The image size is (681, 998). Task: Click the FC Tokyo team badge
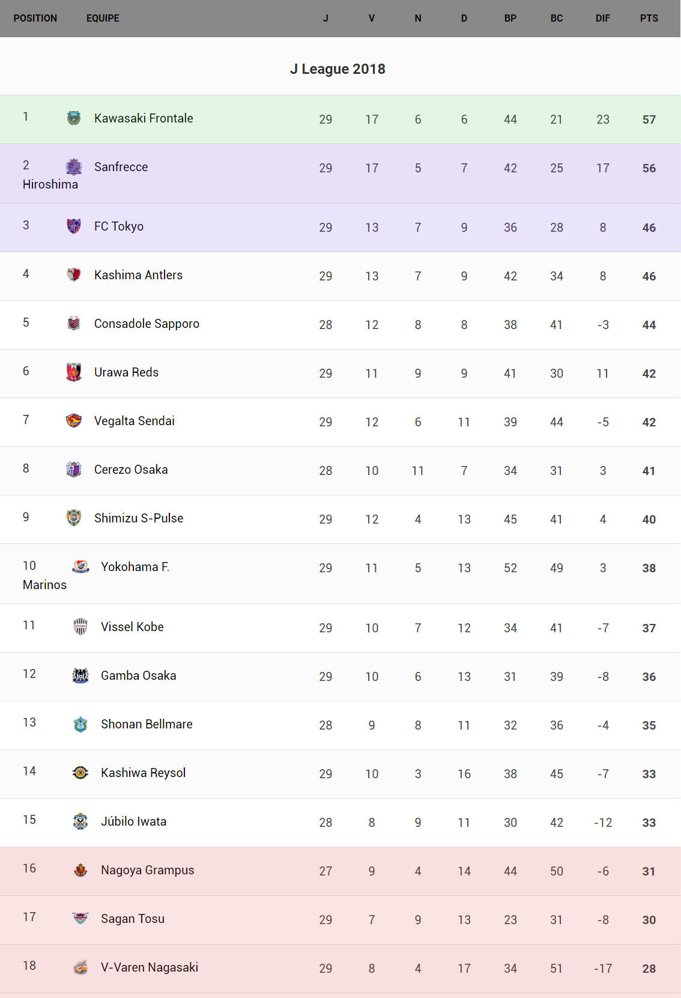[x=74, y=226]
